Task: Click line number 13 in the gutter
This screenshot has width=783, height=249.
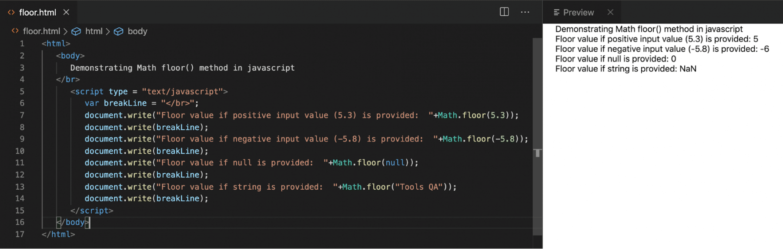Action: point(20,187)
